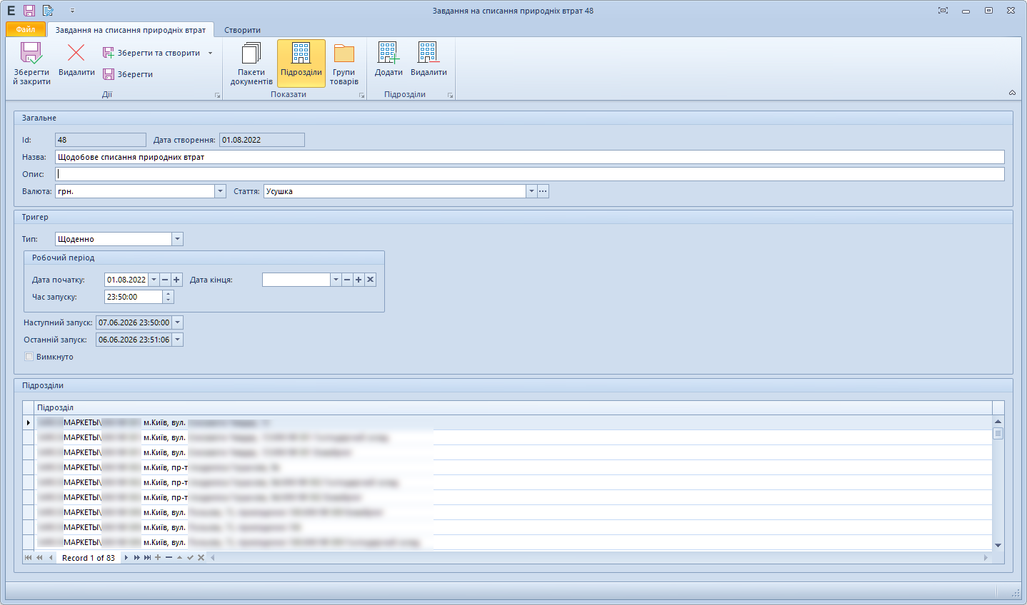The width and height of the screenshot is (1027, 605).
Task: Open the Підрозділи group dialog launcher
Action: (x=451, y=95)
